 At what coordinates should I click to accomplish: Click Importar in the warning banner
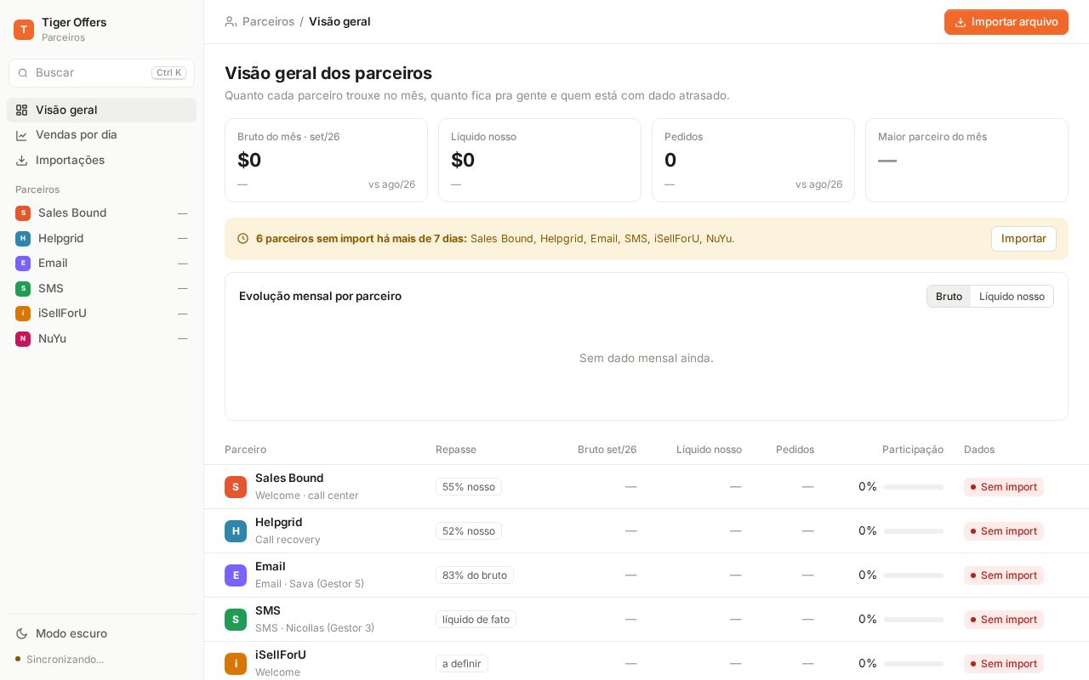[1023, 239]
